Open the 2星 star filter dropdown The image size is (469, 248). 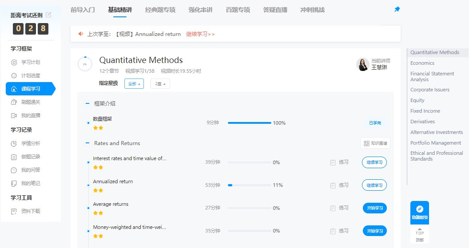pyautogui.click(x=160, y=83)
